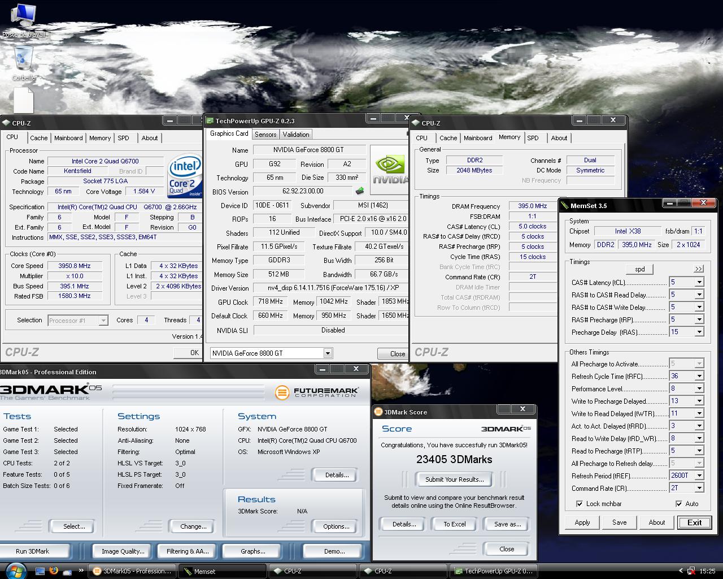Click Options button in 3DMark05 Results
This screenshot has height=579, width=723.
click(336, 526)
